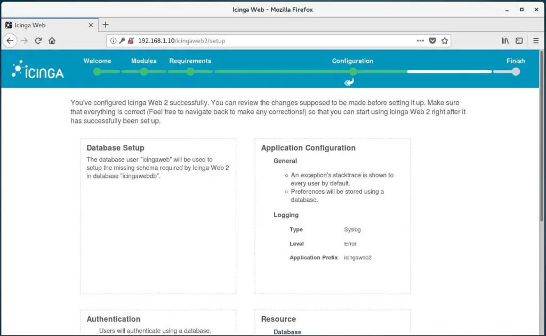The image size is (546, 336).
Task: Click the Configuration step progress dot
Action: point(353,72)
